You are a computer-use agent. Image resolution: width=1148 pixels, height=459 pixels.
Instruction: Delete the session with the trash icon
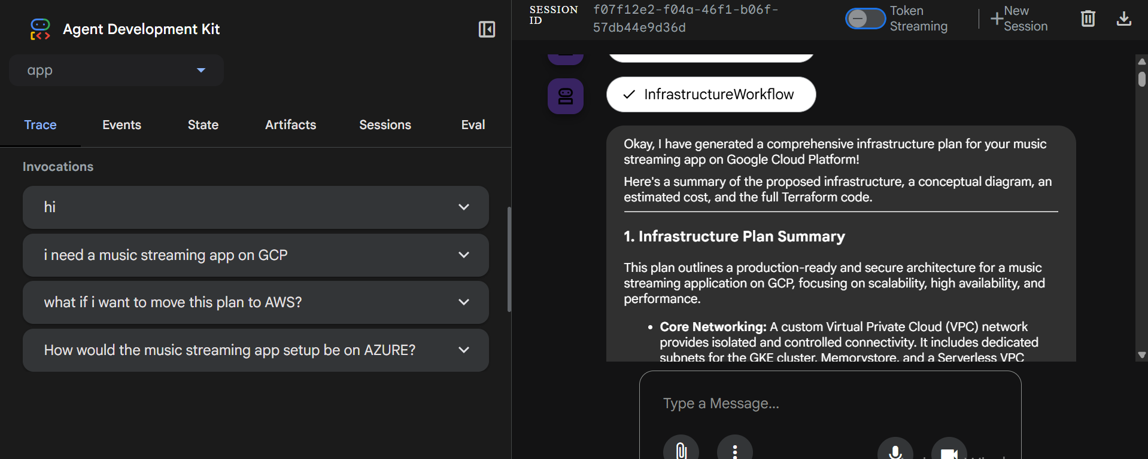coord(1088,19)
